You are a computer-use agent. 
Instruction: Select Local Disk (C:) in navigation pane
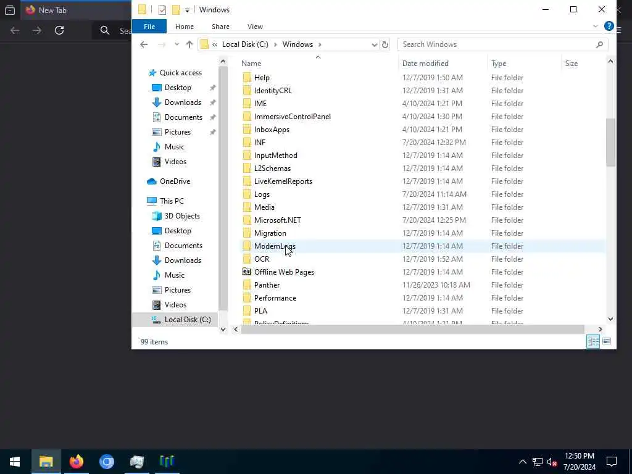click(x=188, y=320)
